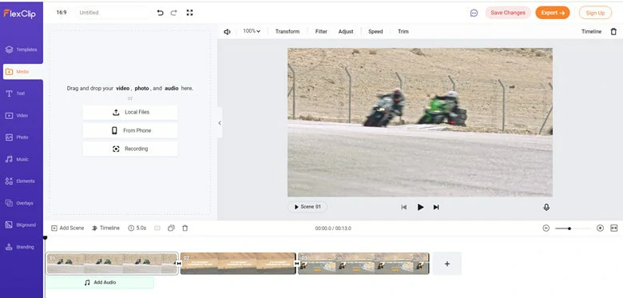Click the playhead marker at the timeline start
The image size is (623, 298).
point(46,238)
